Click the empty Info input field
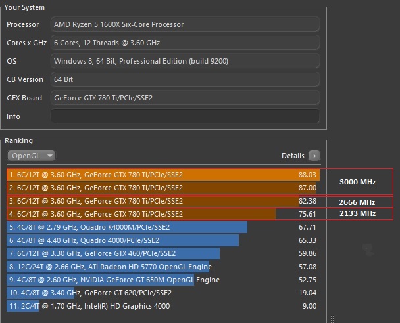The height and width of the screenshot is (323, 400). click(x=186, y=116)
